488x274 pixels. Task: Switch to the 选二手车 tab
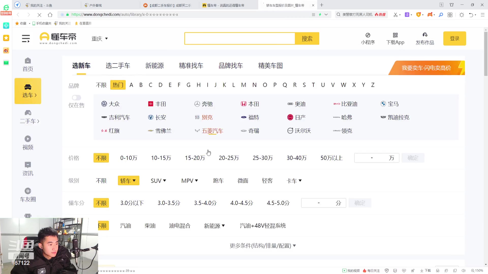click(x=118, y=65)
